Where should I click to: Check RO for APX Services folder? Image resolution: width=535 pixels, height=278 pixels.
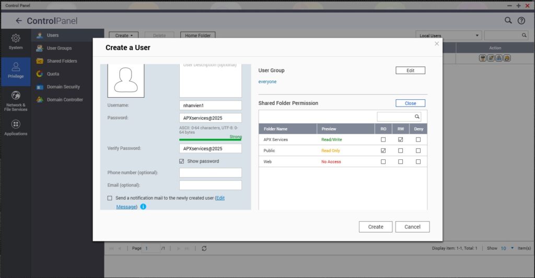(x=383, y=140)
